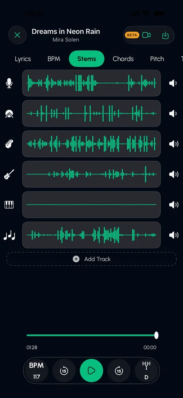The height and width of the screenshot is (398, 183).
Task: Switch to the BPM tab
Action: click(x=54, y=59)
